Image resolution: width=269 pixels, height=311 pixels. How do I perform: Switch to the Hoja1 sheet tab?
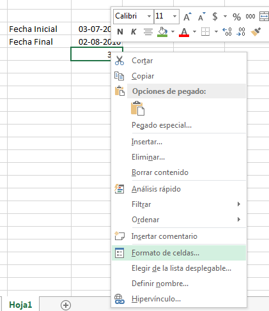(x=20, y=305)
